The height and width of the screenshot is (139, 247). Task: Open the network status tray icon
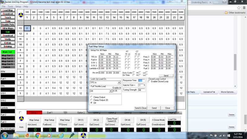(x=220, y=136)
